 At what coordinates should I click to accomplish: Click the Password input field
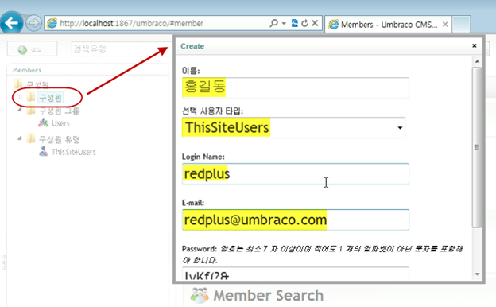click(x=296, y=273)
